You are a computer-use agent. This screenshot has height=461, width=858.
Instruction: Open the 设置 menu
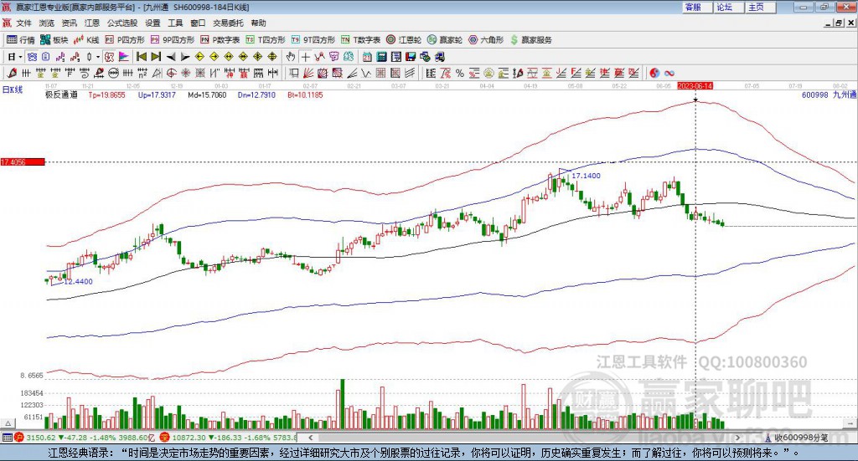click(x=152, y=23)
